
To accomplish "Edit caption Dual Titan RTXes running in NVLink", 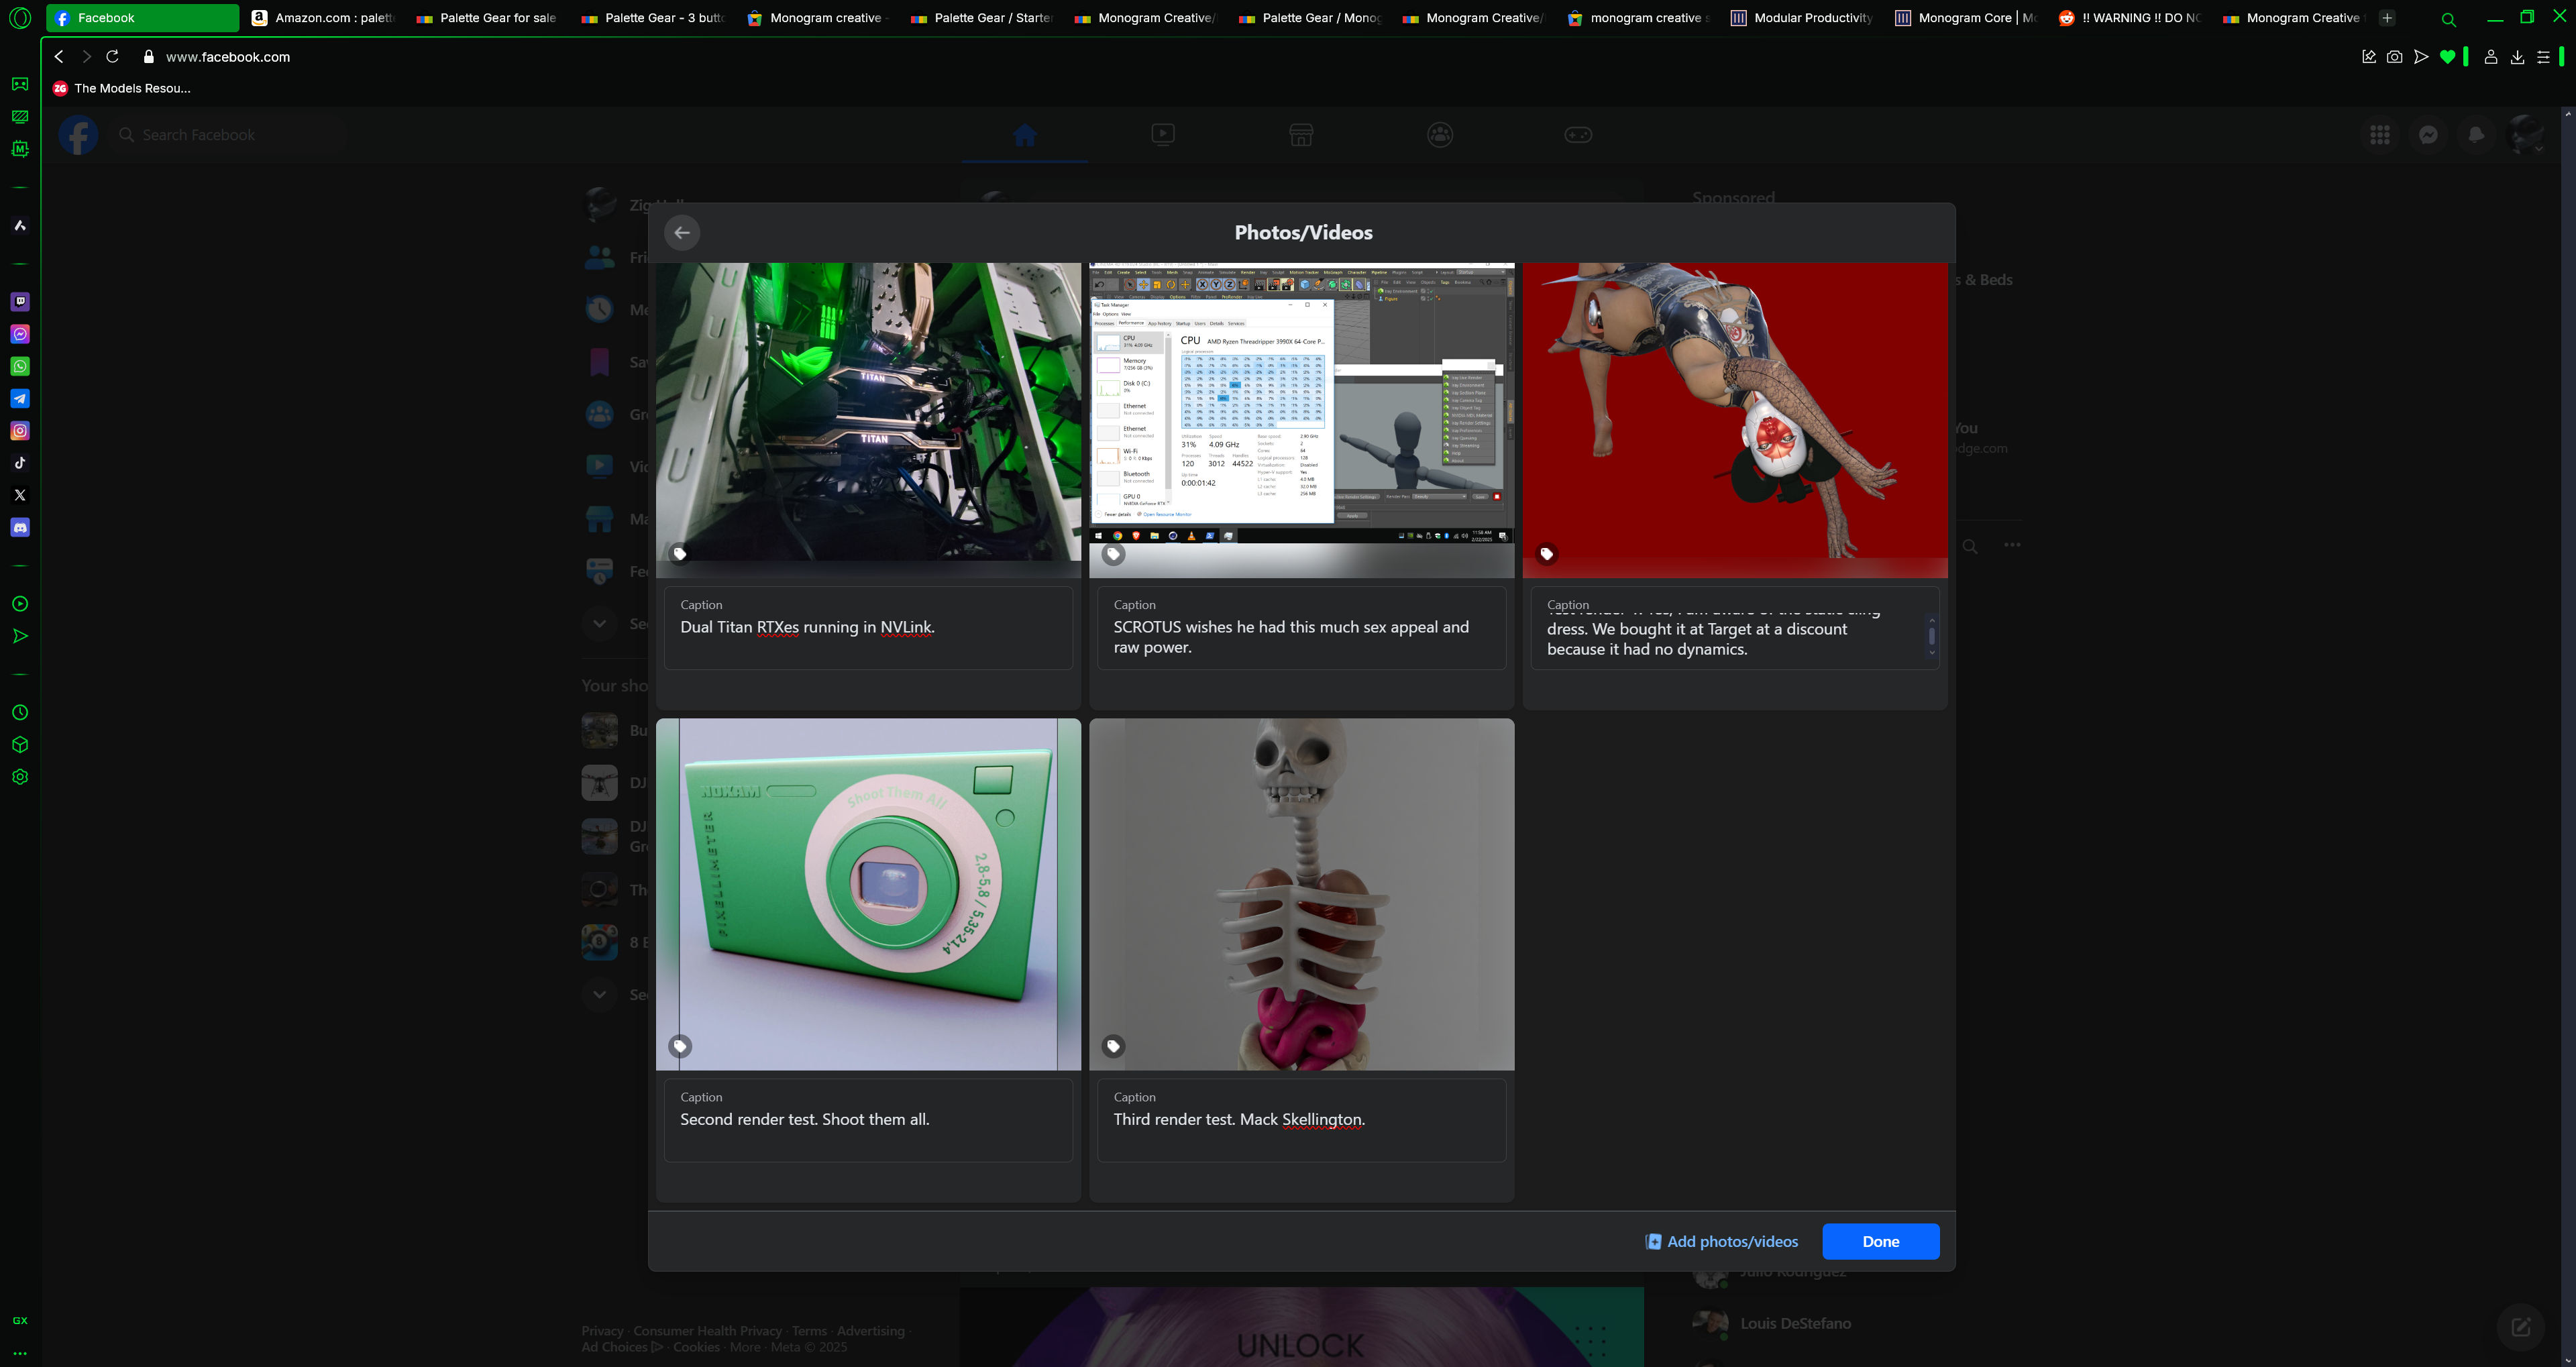I will point(868,628).
